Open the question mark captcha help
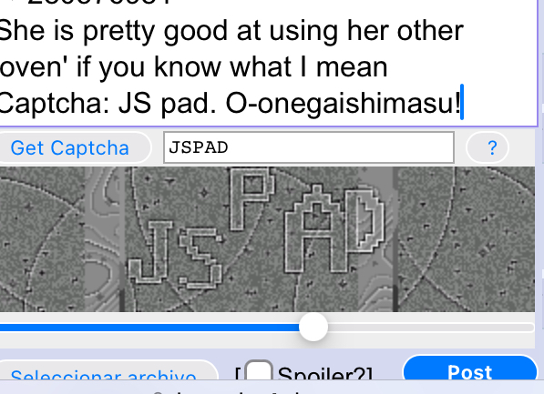 (488, 148)
